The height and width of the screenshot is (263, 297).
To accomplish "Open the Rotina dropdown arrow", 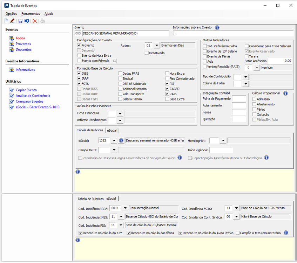I will [x=157, y=46].
